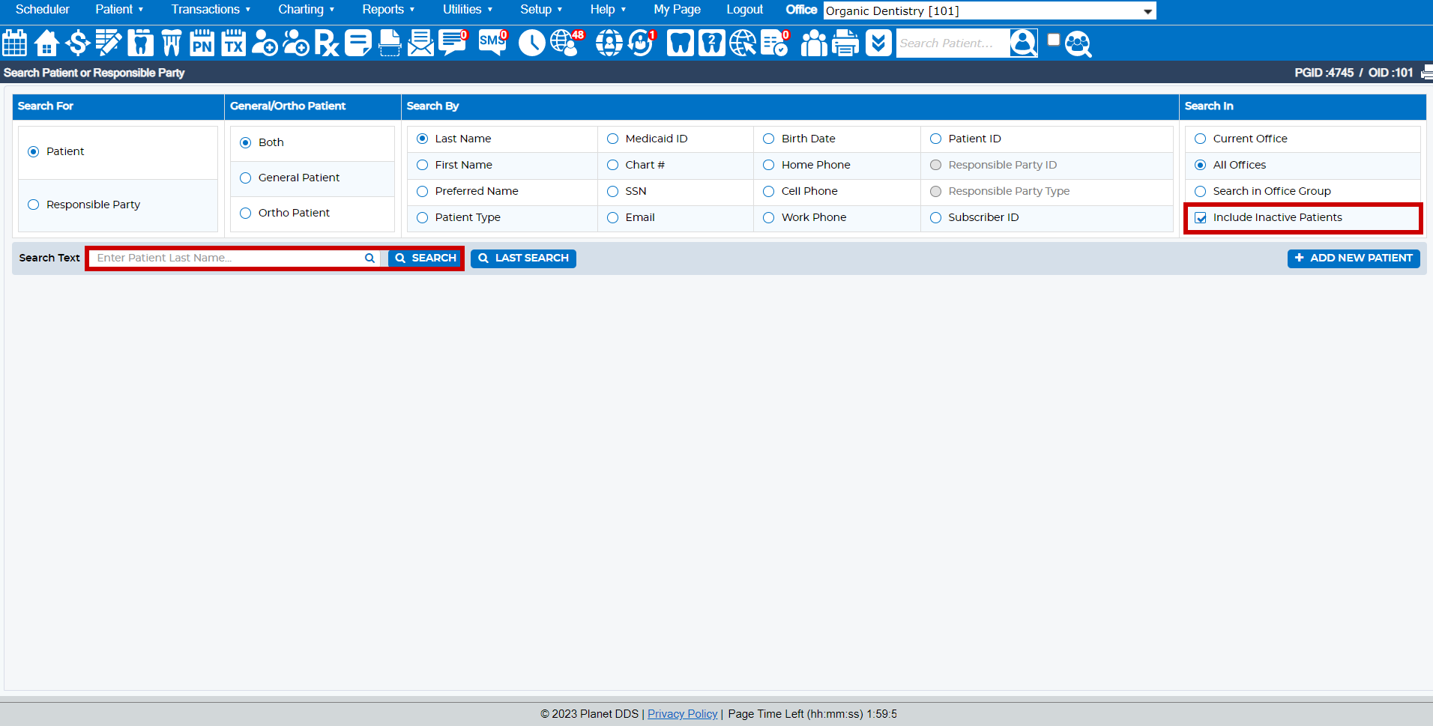Screen dimensions: 1433x726
Task: Click the clock icon in toolbar
Action: tap(532, 43)
